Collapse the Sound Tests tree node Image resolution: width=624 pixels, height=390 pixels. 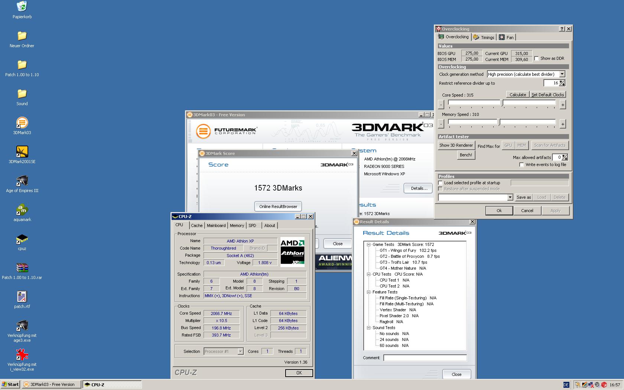pos(368,328)
